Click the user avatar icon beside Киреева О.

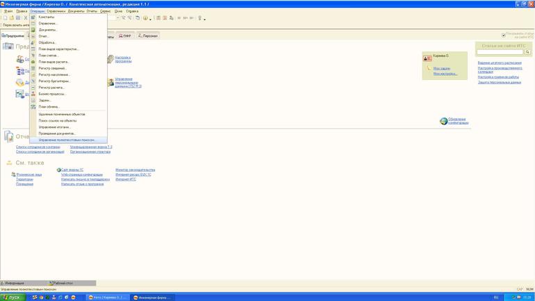427,58
